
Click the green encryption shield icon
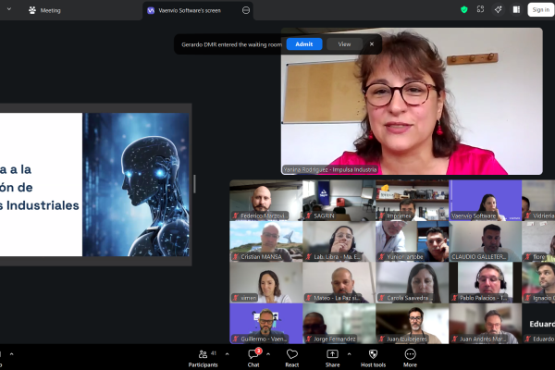(x=463, y=9)
